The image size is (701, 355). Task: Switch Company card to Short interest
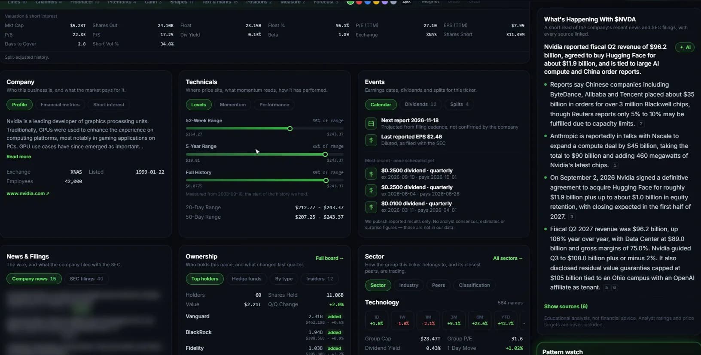click(109, 105)
